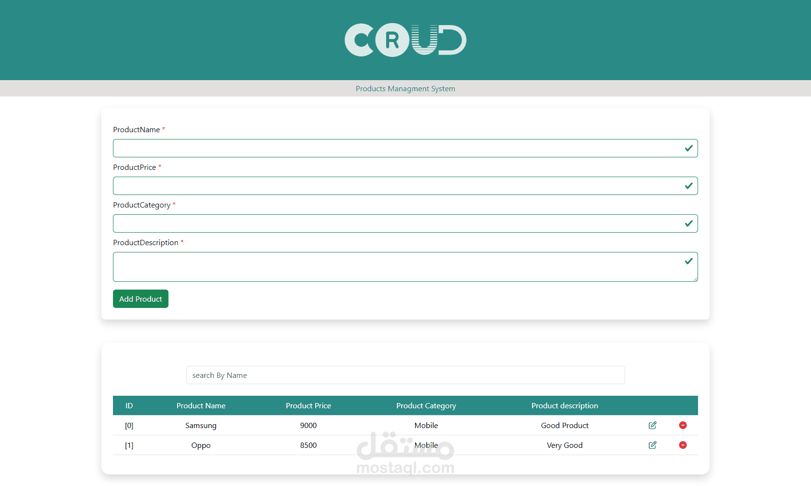Click the [1] ID cell
Image resolution: width=811 pixels, height=486 pixels.
pyautogui.click(x=129, y=445)
